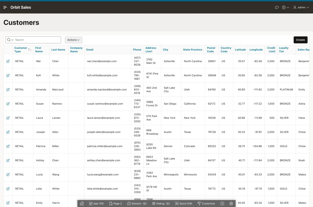Edit the Emily Harris customer row
Screen dimensions: 313x207
(x=8, y=203)
